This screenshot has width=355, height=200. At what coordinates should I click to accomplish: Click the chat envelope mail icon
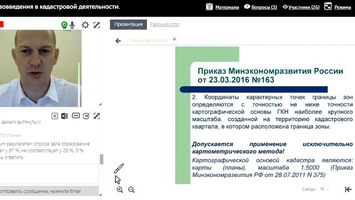pyautogui.click(x=76, y=116)
